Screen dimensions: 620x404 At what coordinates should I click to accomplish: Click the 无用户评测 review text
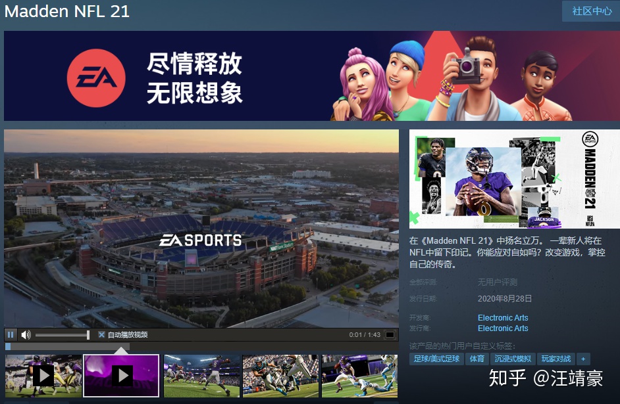498,282
